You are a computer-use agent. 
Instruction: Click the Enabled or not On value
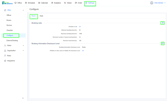coord(80,26)
